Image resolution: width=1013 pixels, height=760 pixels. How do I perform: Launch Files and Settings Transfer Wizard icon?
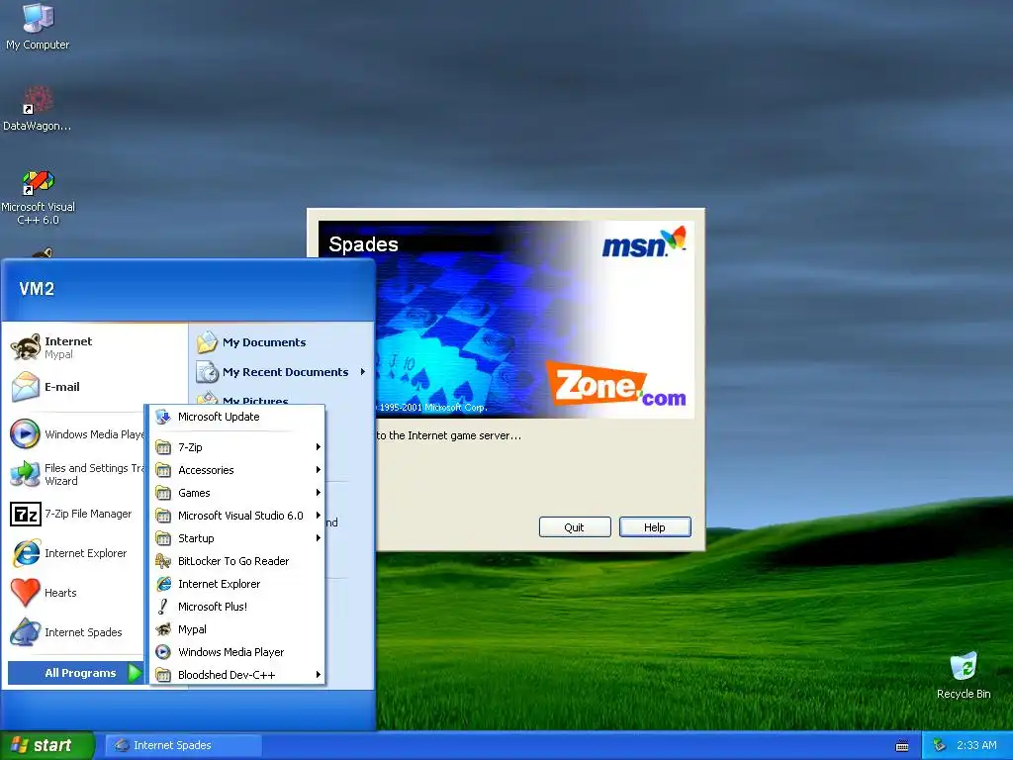coord(25,474)
